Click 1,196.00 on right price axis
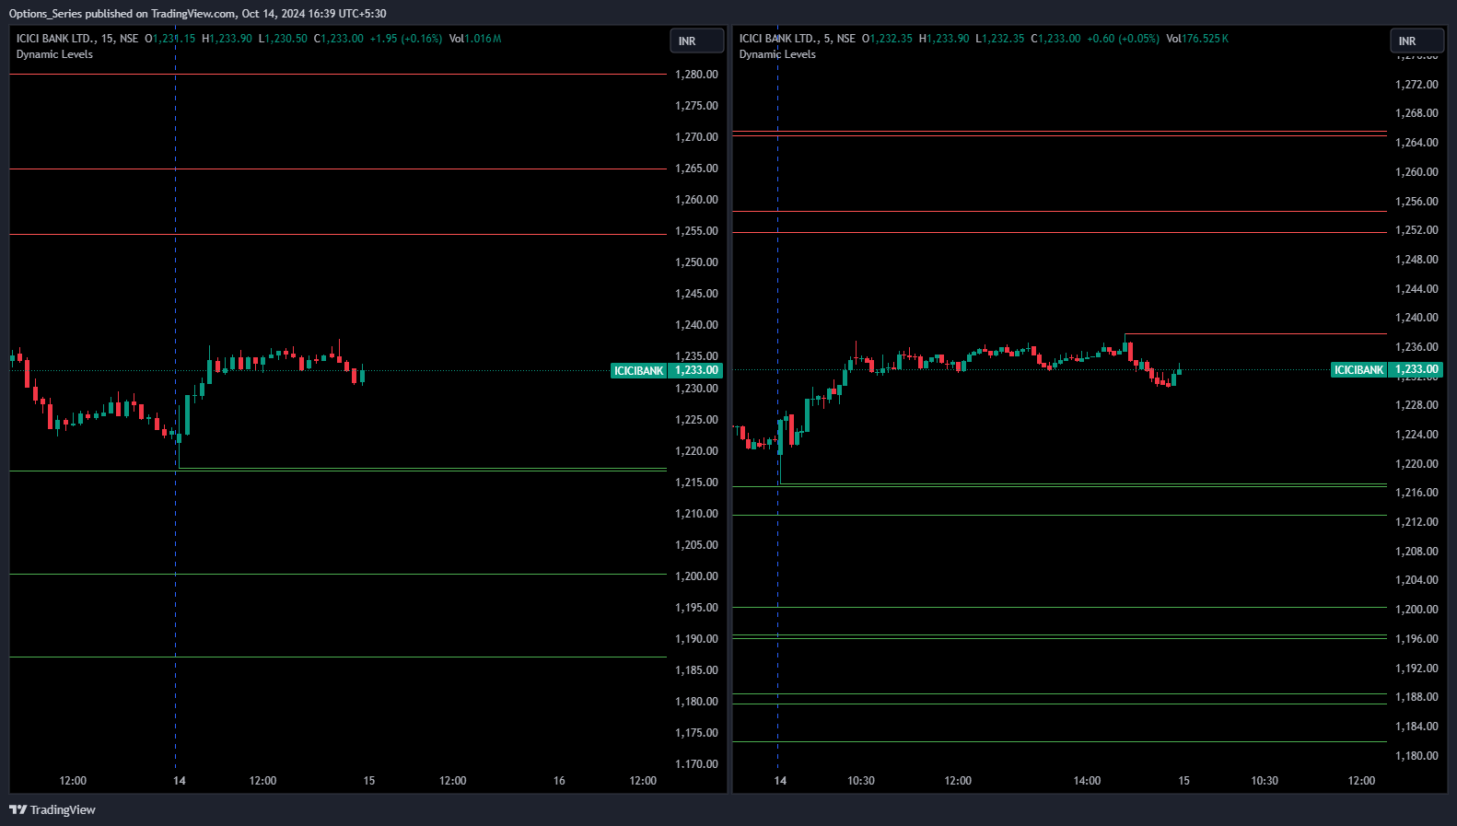Image resolution: width=1457 pixels, height=826 pixels. click(x=1416, y=639)
